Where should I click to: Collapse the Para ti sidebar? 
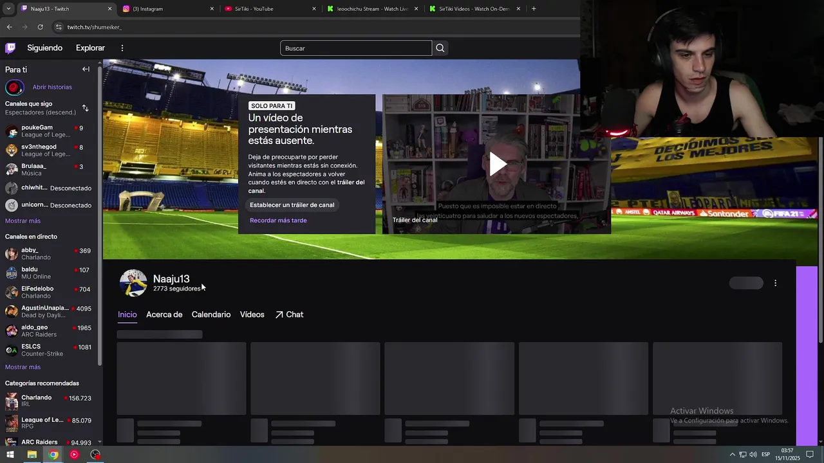click(86, 69)
